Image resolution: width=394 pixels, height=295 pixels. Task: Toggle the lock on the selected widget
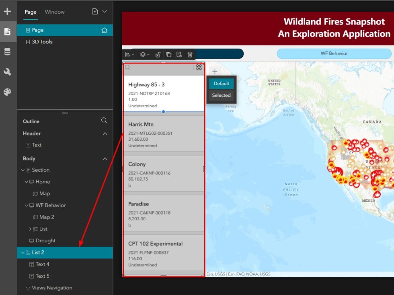pyautogui.click(x=158, y=54)
